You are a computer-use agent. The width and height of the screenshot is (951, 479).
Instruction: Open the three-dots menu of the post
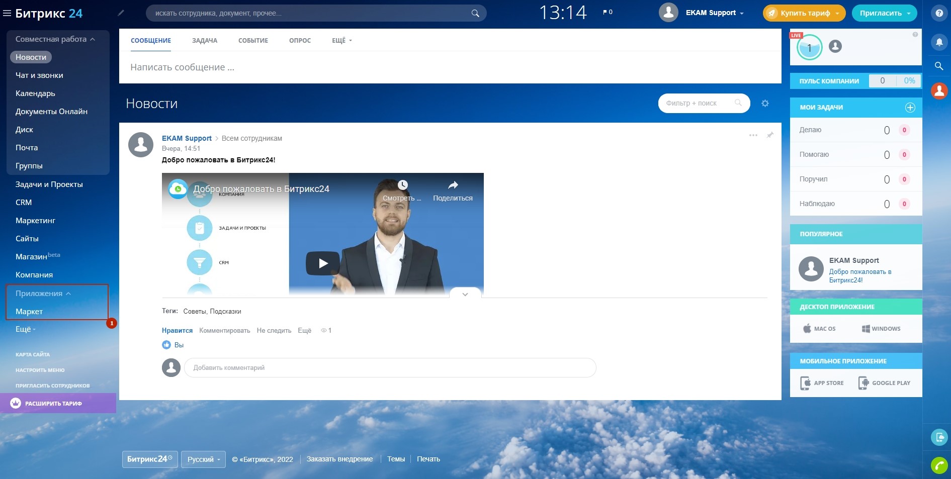tap(753, 135)
